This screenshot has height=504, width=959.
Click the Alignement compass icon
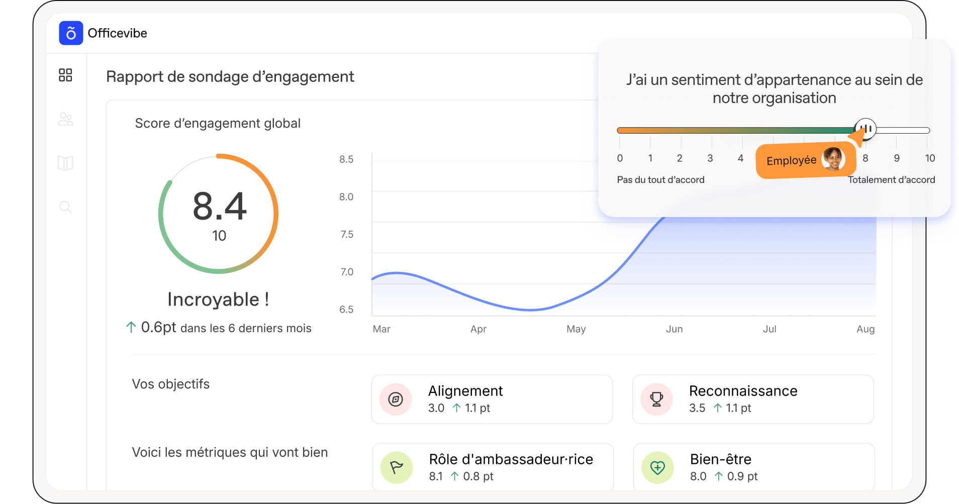pos(396,399)
